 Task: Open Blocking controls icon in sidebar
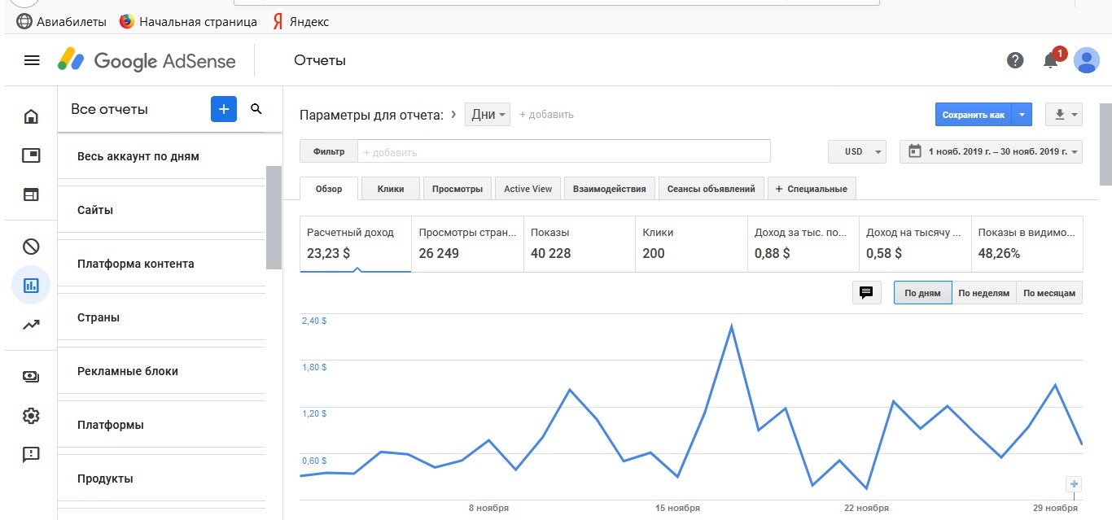click(x=31, y=247)
